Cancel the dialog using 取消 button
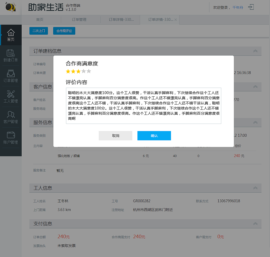The image size is (270, 257). [115, 136]
